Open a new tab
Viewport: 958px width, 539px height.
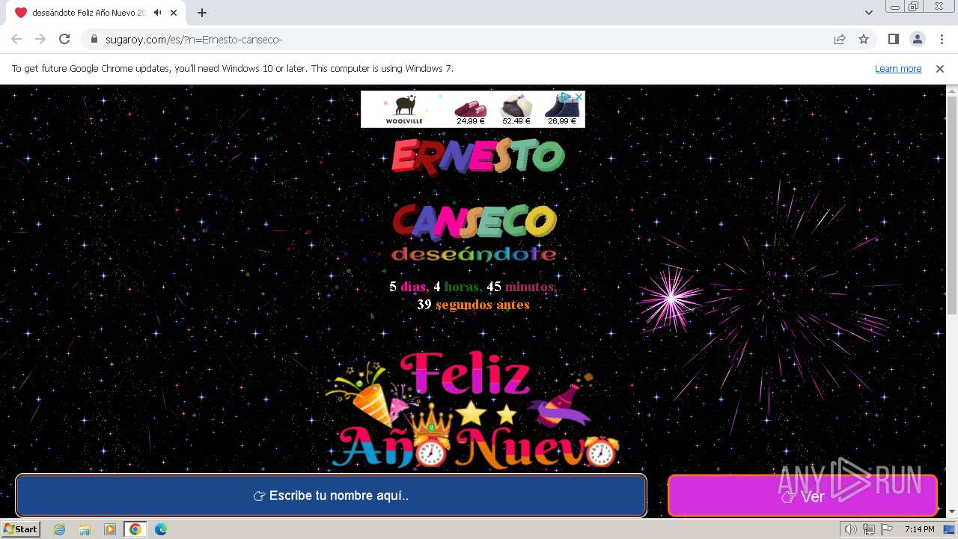coord(201,13)
